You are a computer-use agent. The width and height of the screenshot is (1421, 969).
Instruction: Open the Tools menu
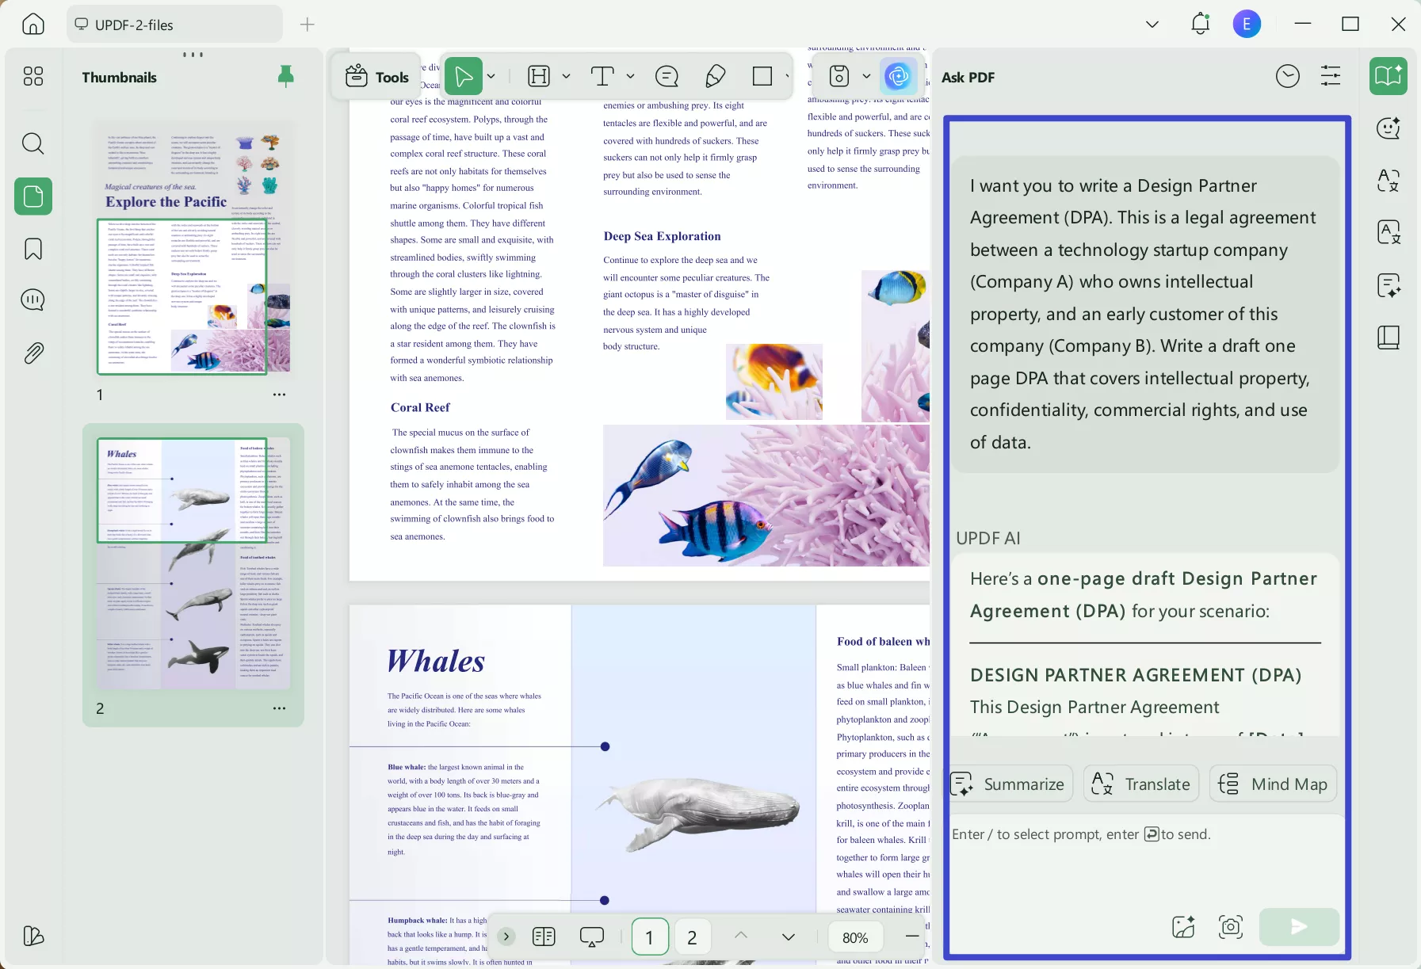pos(377,76)
